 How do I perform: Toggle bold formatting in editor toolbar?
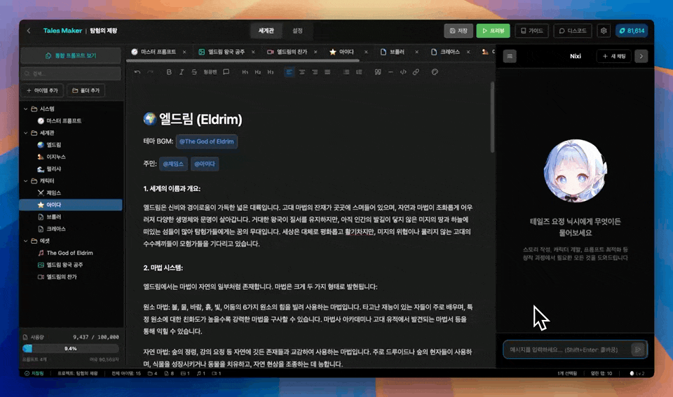pyautogui.click(x=169, y=72)
